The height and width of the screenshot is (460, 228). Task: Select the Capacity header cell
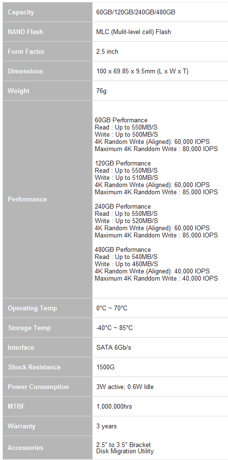coord(47,12)
